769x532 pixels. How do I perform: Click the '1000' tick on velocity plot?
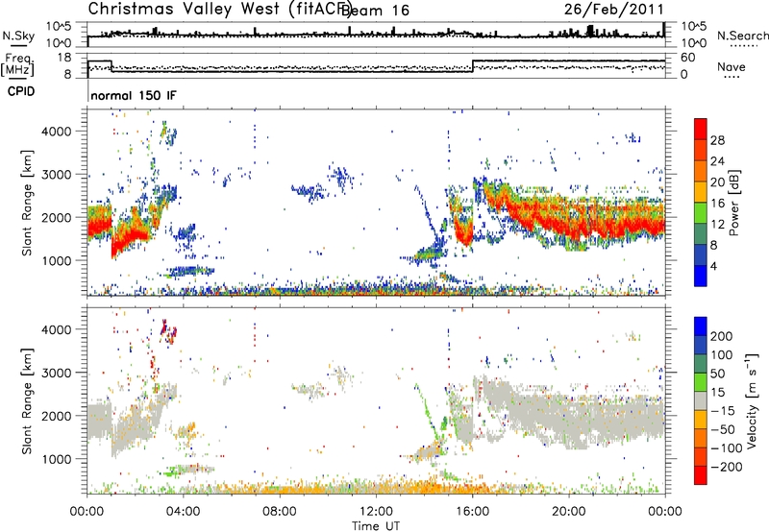click(57, 459)
